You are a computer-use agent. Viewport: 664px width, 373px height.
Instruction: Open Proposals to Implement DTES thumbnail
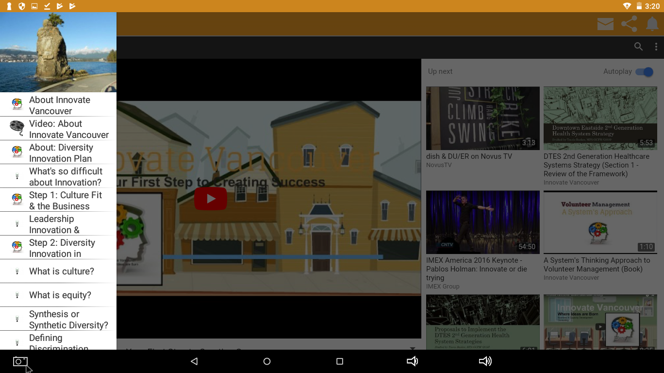pyautogui.click(x=483, y=322)
